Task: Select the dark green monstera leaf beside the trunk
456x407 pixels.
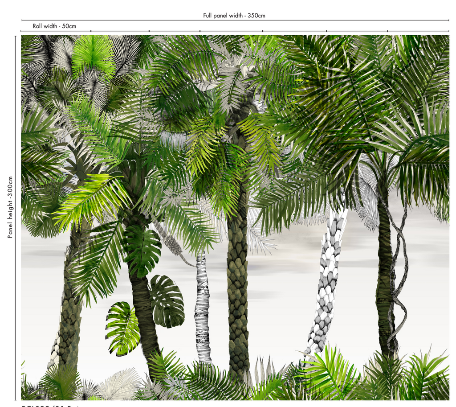Action: [x=168, y=301]
